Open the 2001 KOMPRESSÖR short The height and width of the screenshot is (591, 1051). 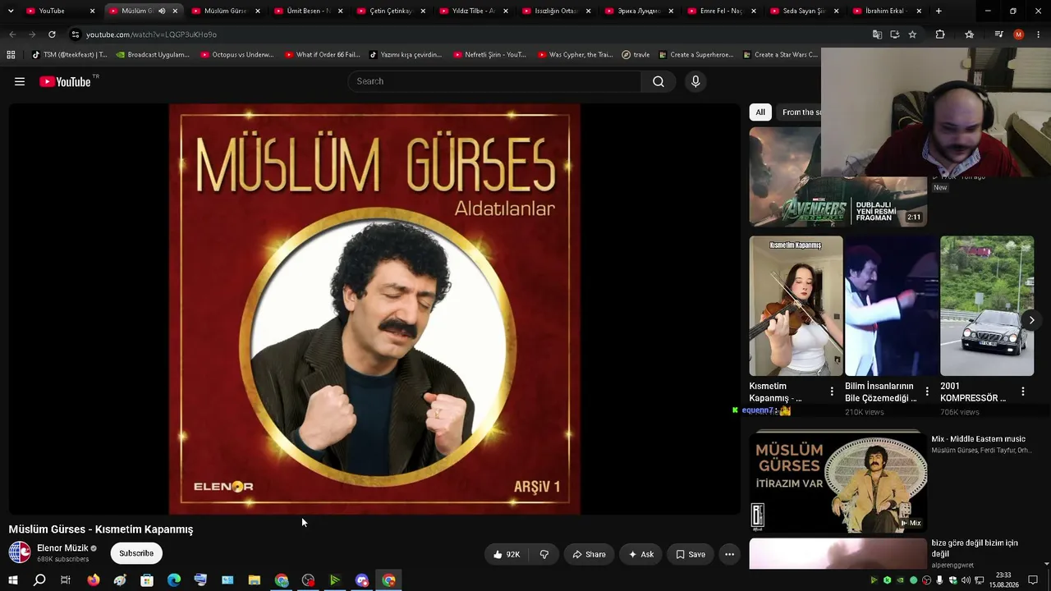[987, 306]
